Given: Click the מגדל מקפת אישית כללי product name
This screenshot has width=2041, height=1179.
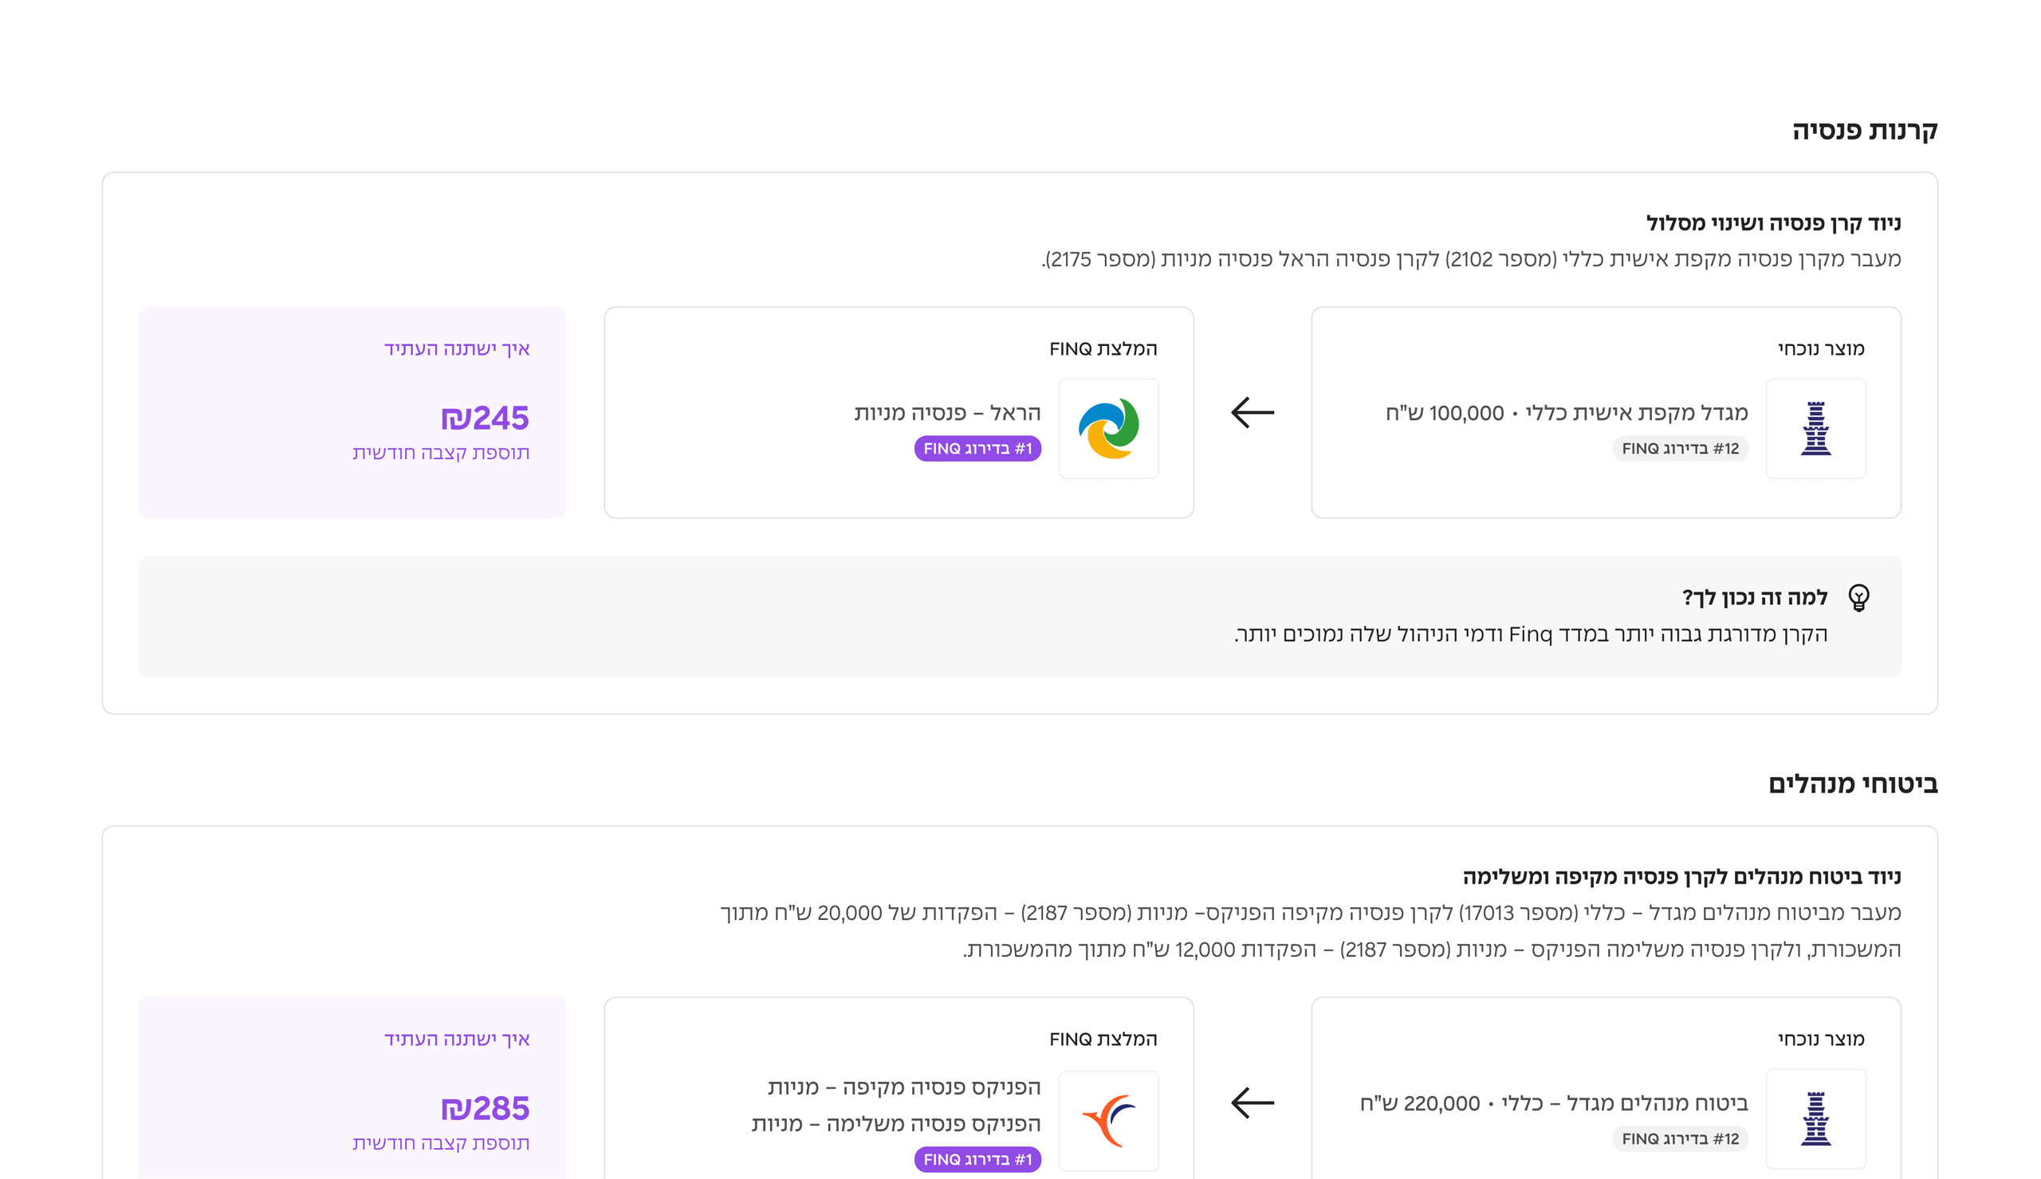Looking at the screenshot, I should (1636, 413).
